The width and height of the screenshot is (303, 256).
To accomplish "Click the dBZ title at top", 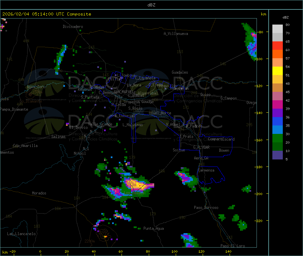I will (x=151, y=5).
